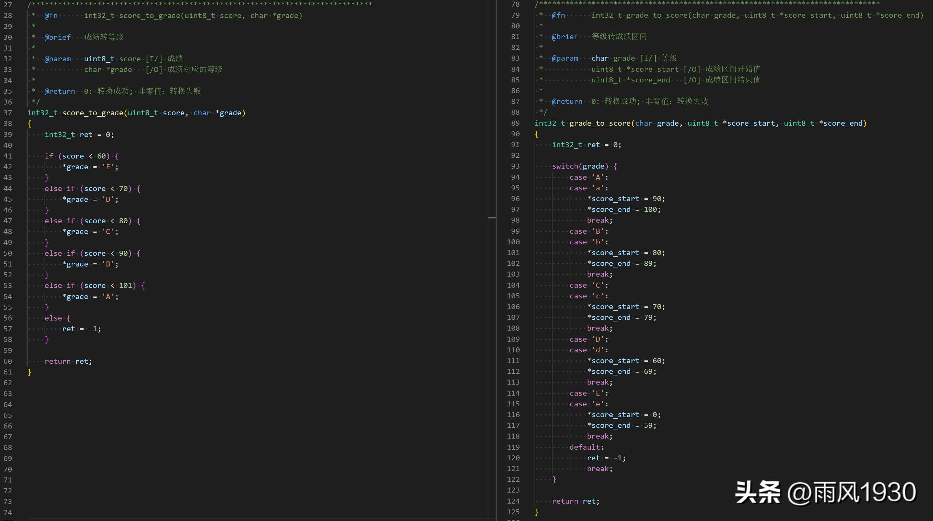Click 'return ret;' on line 124
This screenshot has height=521, width=933.
point(576,501)
